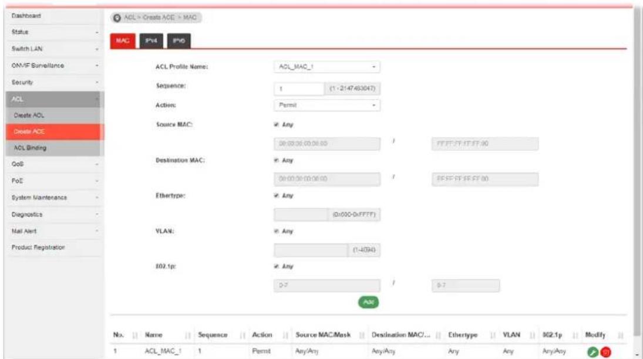Sort table by VLAN column
Screen dimensions: 643x359
tap(532, 335)
